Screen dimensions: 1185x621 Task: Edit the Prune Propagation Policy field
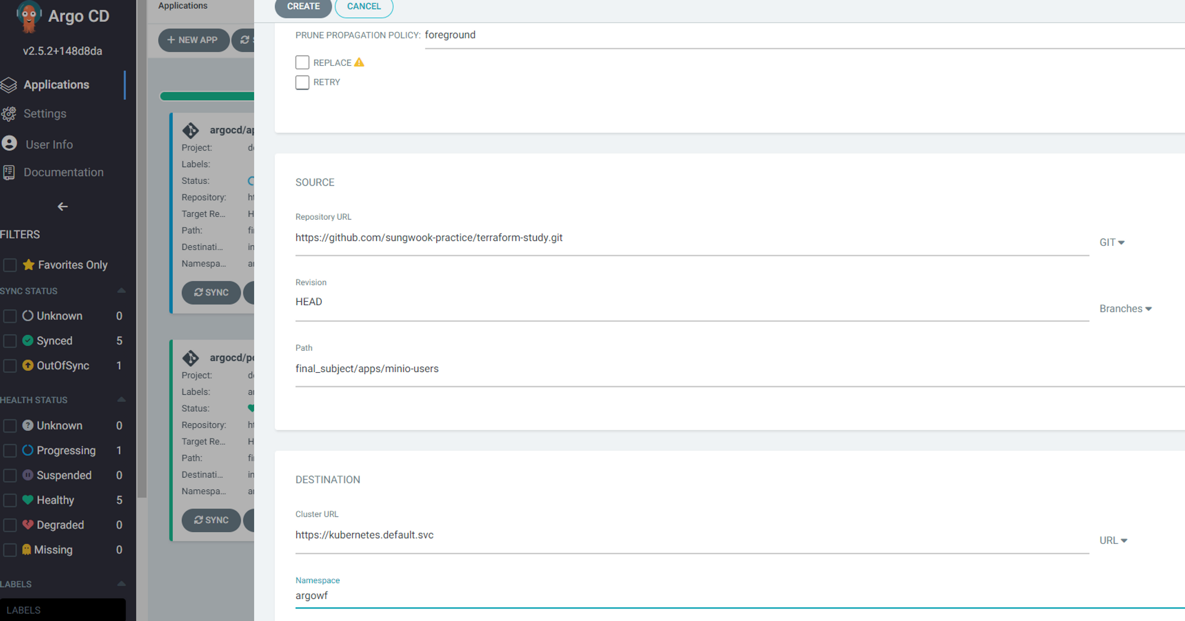[x=805, y=35]
